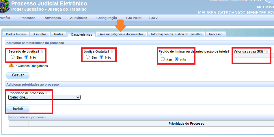This screenshot has width=274, height=137.
Task: Go to the Partes tab
Action: click(x=59, y=34)
